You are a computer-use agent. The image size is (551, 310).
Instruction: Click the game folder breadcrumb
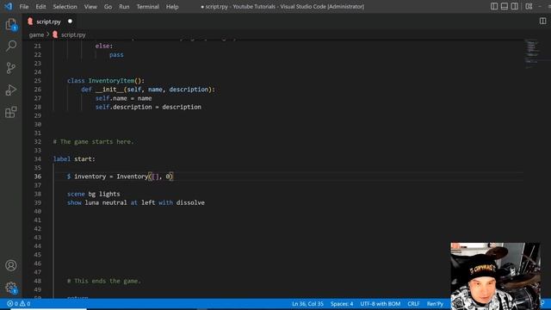coord(36,34)
